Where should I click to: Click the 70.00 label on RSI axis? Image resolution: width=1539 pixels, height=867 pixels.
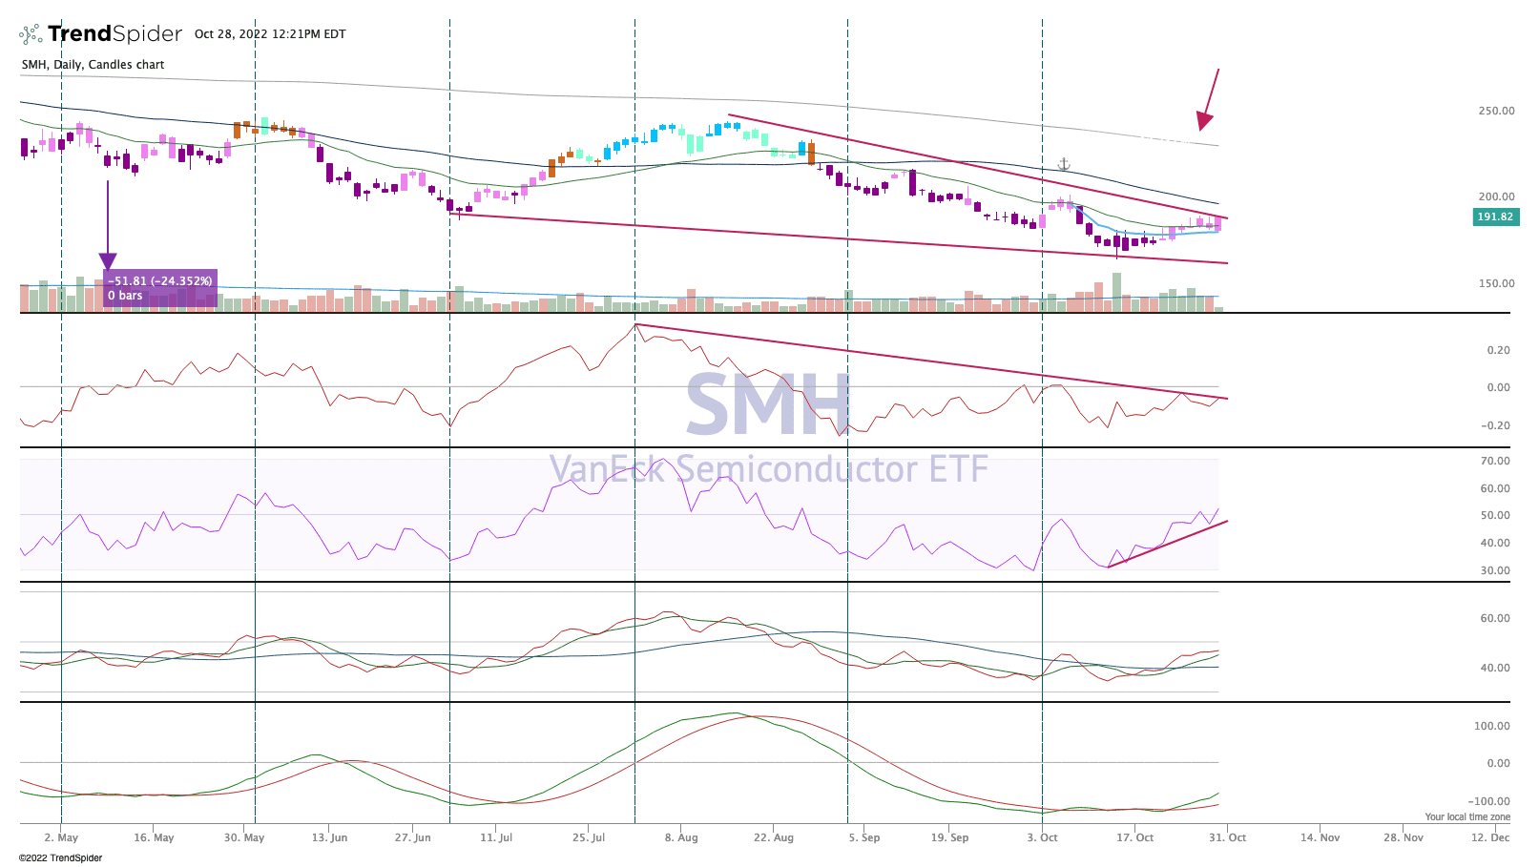click(x=1494, y=461)
